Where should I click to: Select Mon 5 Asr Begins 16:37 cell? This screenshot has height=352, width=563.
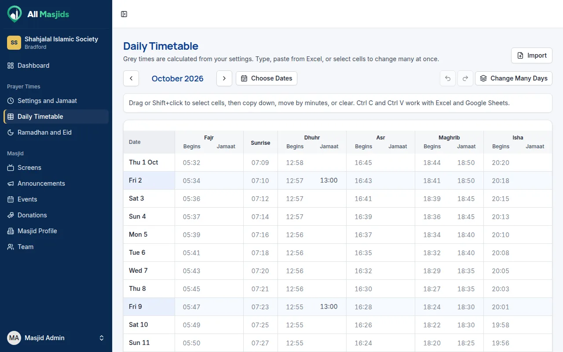click(363, 235)
